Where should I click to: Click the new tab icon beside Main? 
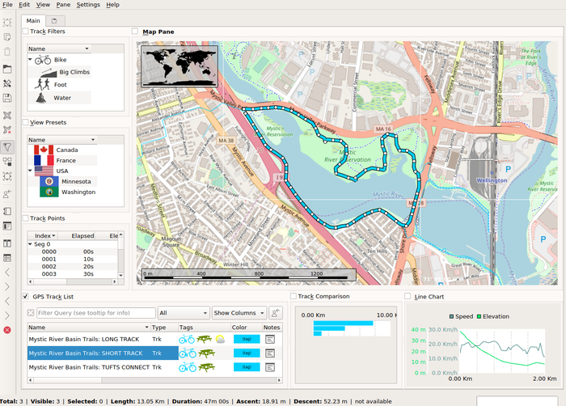[53, 20]
